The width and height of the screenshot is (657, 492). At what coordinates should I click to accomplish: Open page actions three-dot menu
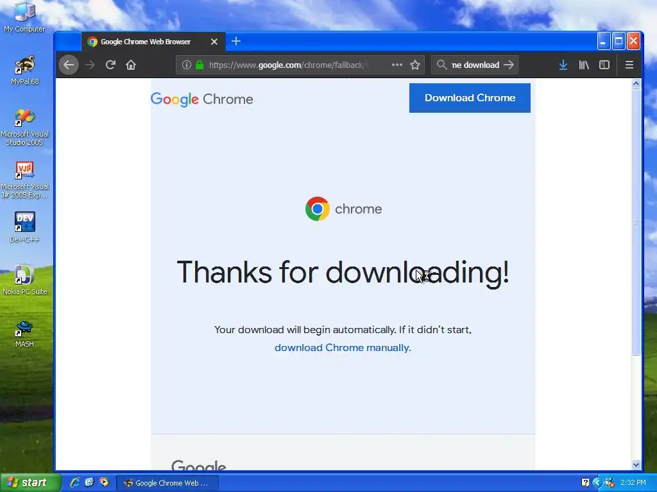[x=397, y=65]
